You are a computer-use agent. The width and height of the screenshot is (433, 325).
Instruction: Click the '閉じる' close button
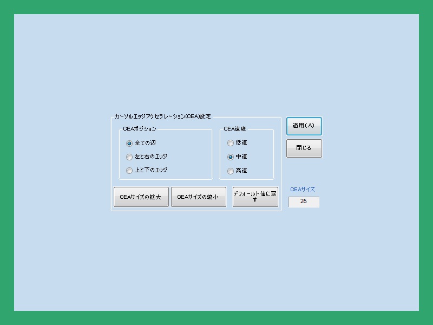(304, 148)
